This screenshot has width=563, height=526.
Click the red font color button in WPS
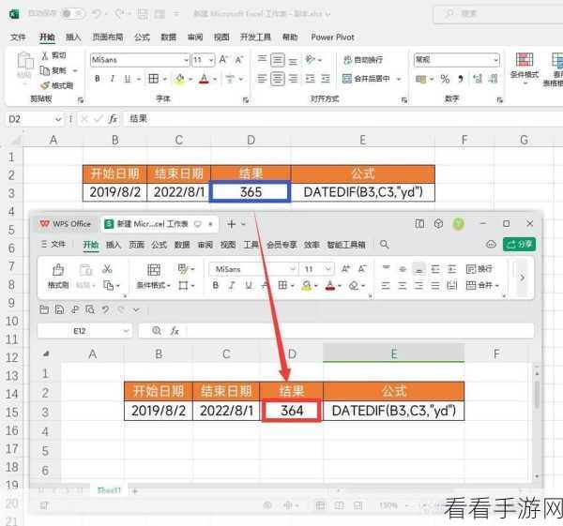330,286
